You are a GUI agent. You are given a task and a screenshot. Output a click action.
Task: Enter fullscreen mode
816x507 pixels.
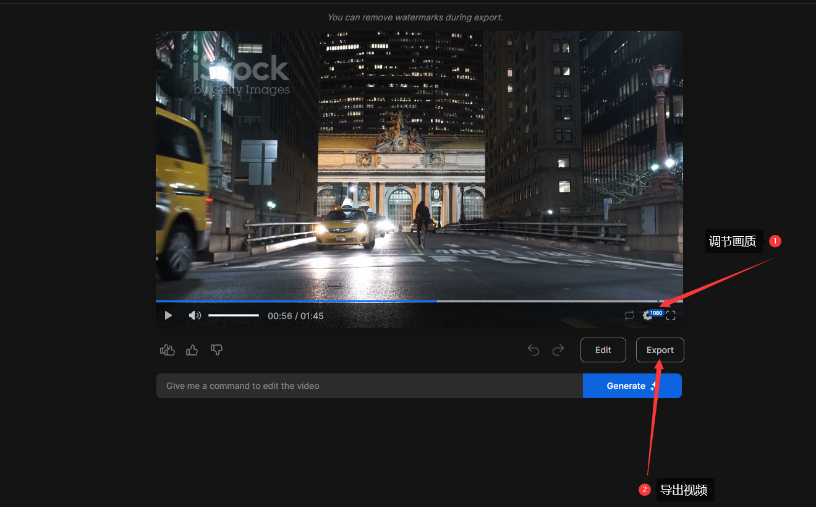point(671,315)
